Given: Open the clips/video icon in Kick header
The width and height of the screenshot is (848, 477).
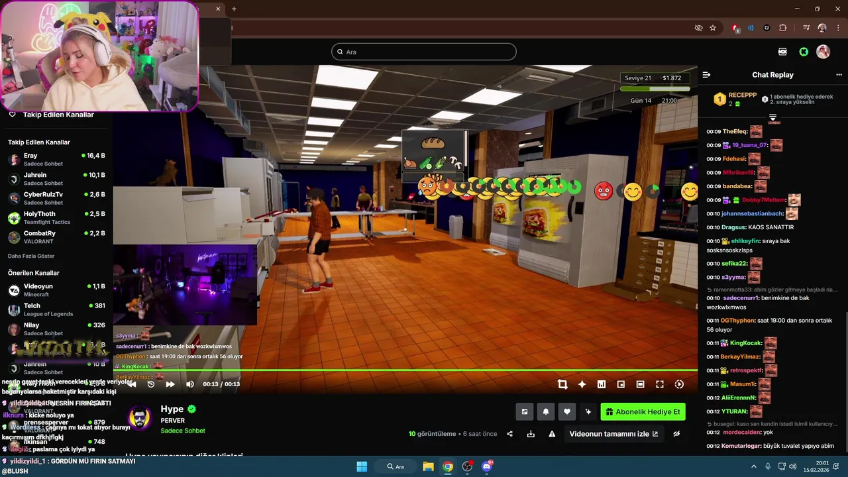Looking at the screenshot, I should [782, 52].
